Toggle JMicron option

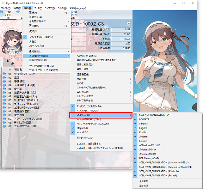(168, 137)
